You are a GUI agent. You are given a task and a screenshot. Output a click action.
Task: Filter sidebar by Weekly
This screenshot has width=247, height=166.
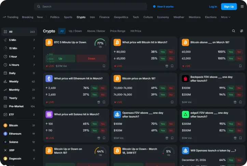[x=19, y=81]
